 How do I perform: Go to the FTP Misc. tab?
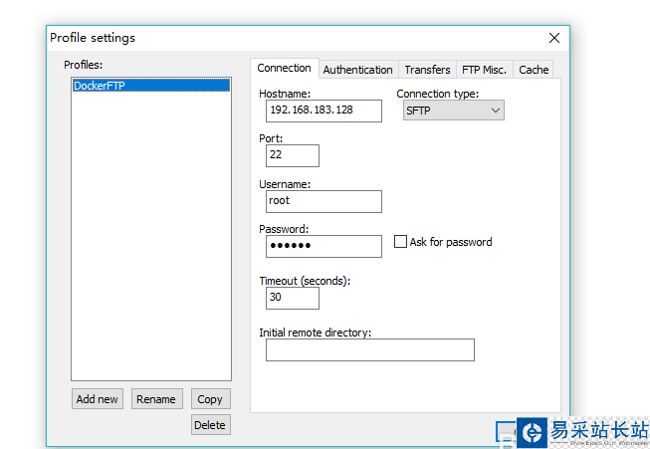(485, 70)
